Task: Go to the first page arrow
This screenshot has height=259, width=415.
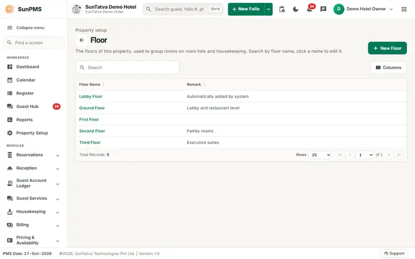Action: pos(340,155)
